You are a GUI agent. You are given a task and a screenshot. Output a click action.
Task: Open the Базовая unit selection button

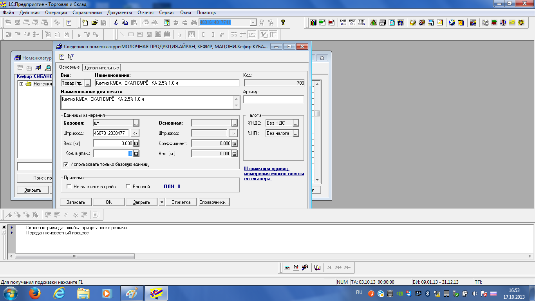point(136,123)
